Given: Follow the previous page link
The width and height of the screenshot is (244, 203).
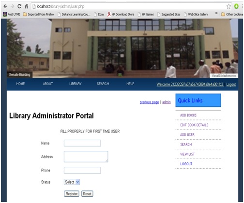Looking at the screenshot, I should pyautogui.click(x=149, y=102).
